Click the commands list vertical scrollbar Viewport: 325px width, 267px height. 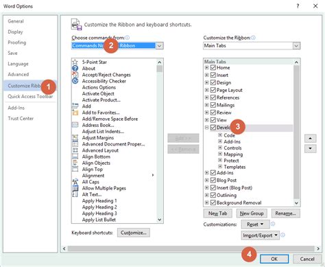pos(160,141)
